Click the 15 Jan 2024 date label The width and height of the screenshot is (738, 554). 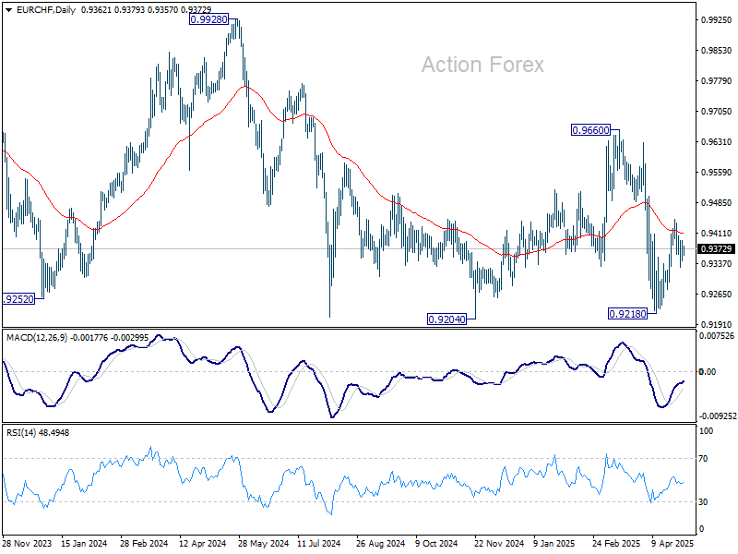click(x=84, y=544)
